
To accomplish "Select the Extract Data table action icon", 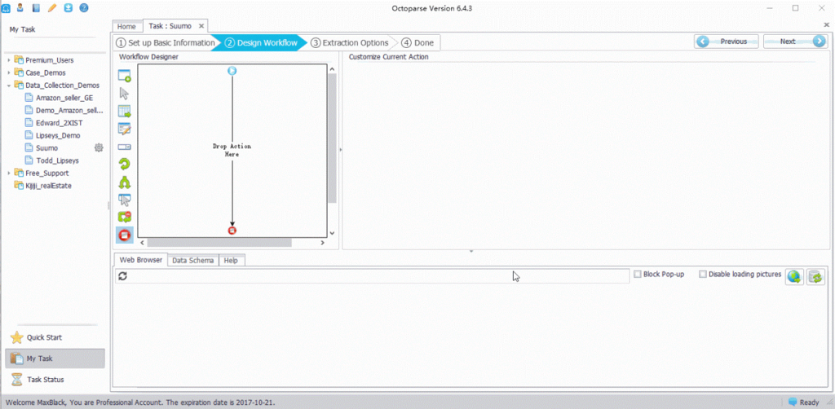I will (x=125, y=112).
